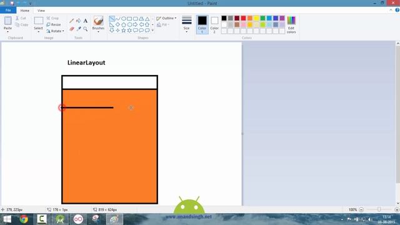Image resolution: width=400 pixels, height=225 pixels.
Task: Choose the Triangle shape
Action: [147, 19]
